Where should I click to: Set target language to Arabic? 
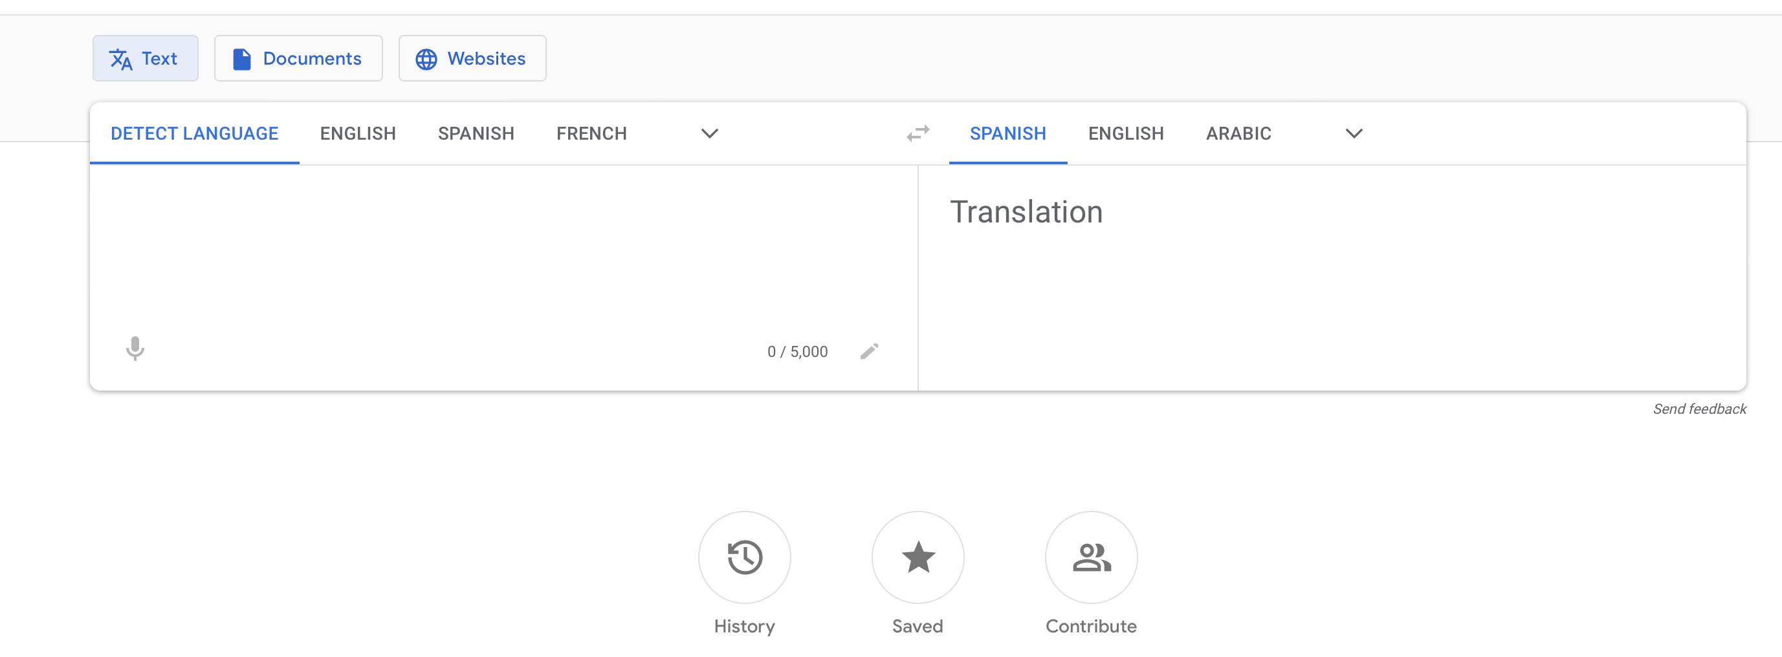pos(1238,133)
